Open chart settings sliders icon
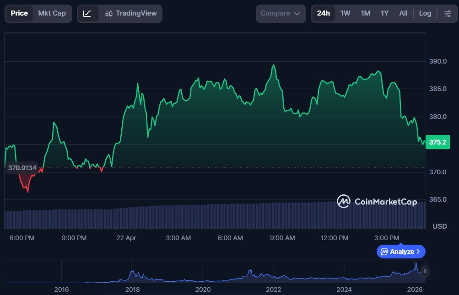The height and width of the screenshot is (295, 459). click(x=447, y=14)
